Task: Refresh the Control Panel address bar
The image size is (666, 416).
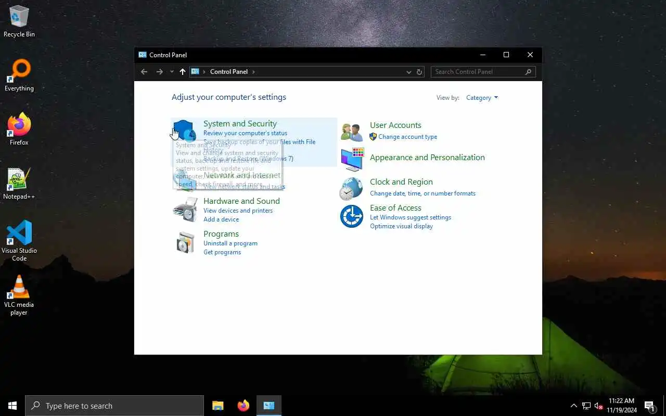Action: (x=419, y=72)
